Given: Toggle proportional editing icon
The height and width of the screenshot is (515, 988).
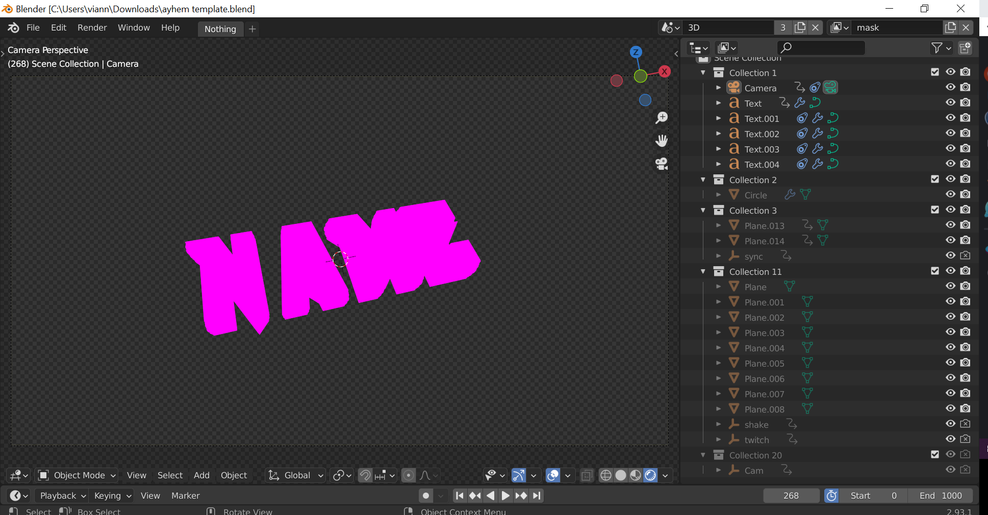Looking at the screenshot, I should (409, 475).
